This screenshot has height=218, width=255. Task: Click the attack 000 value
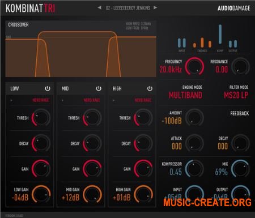pos(177,146)
